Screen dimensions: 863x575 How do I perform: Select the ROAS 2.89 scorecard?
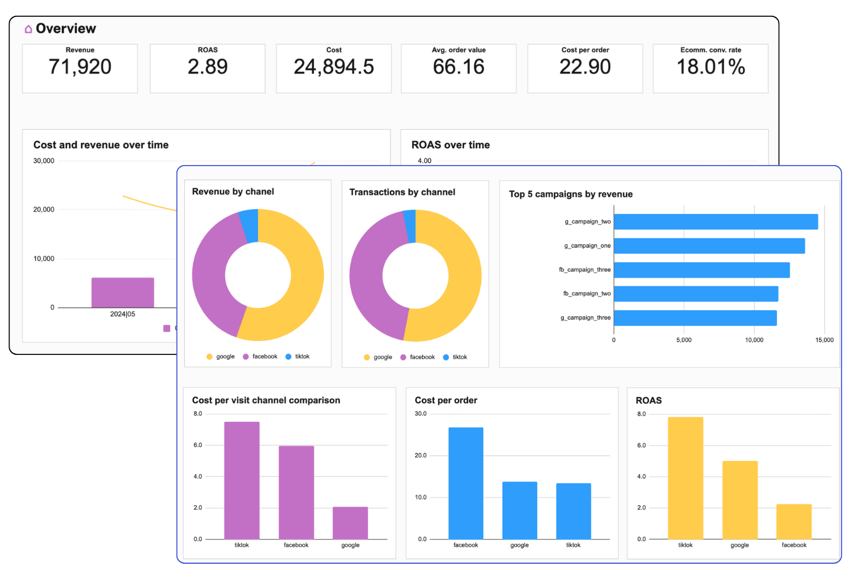[207, 68]
